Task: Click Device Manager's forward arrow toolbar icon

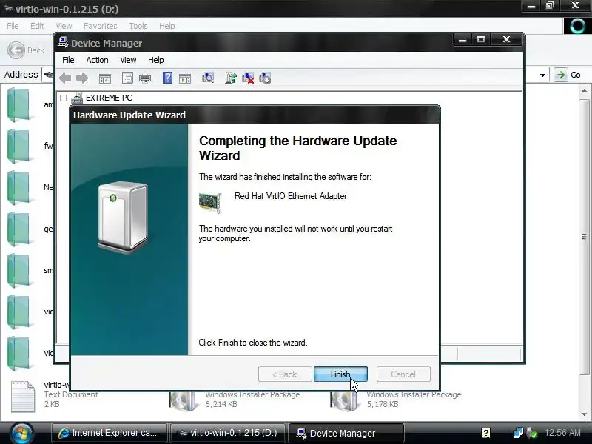Action: pyautogui.click(x=82, y=78)
